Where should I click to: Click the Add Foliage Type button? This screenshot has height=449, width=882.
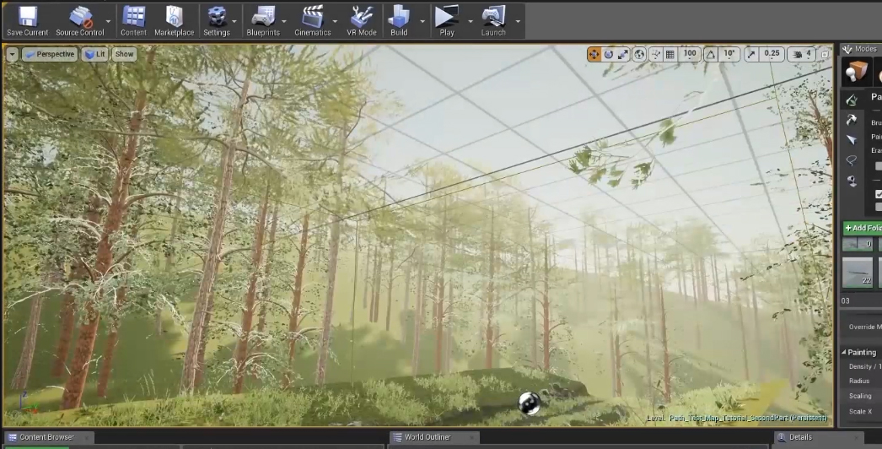(x=863, y=228)
